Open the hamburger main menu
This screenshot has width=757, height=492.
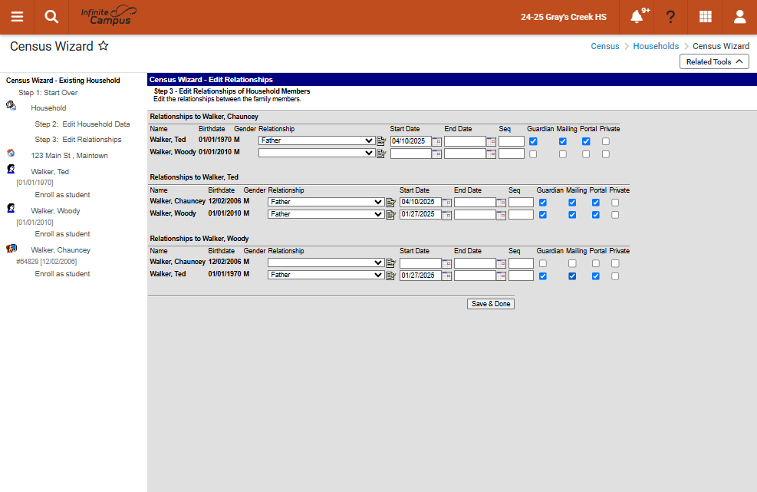[x=17, y=17]
